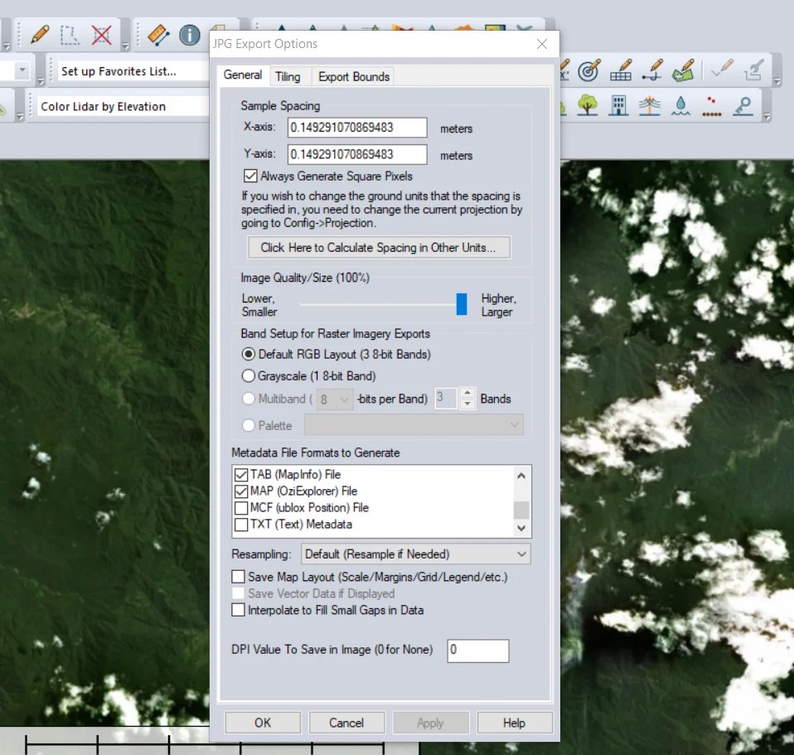This screenshot has height=755, width=794.
Task: Uncheck Always Generate Square Pixels
Action: 249,176
